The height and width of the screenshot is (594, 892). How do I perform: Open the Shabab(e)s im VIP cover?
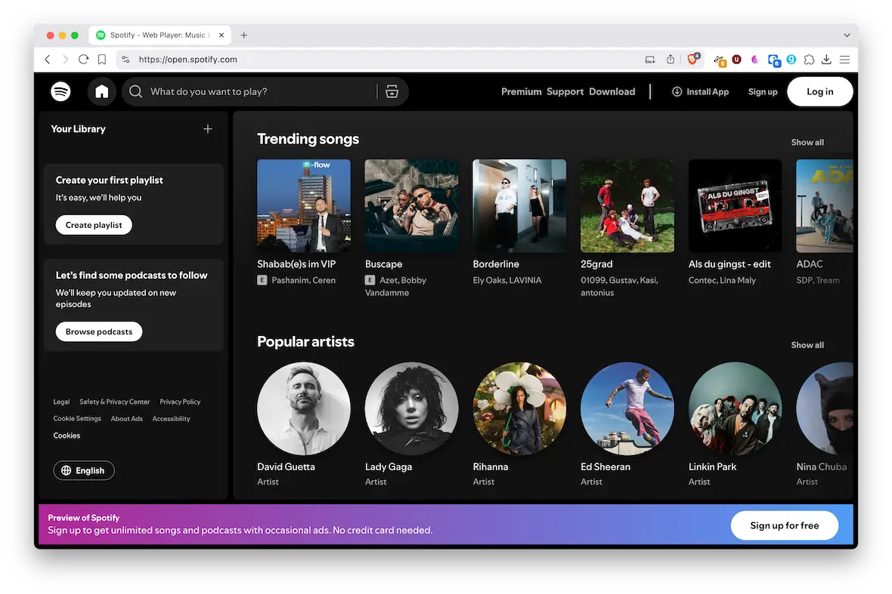(x=304, y=205)
